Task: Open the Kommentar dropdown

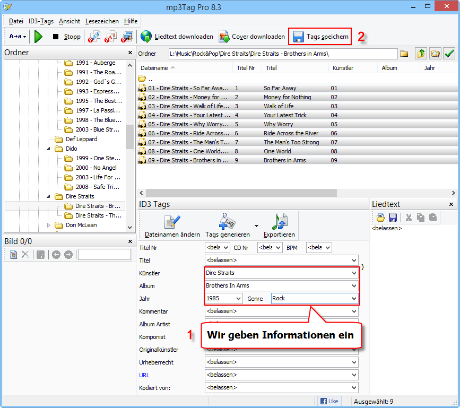Action: tap(354, 311)
